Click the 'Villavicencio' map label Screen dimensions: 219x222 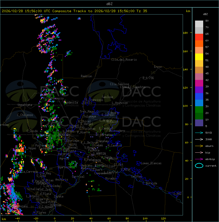pyautogui.click(x=53, y=98)
